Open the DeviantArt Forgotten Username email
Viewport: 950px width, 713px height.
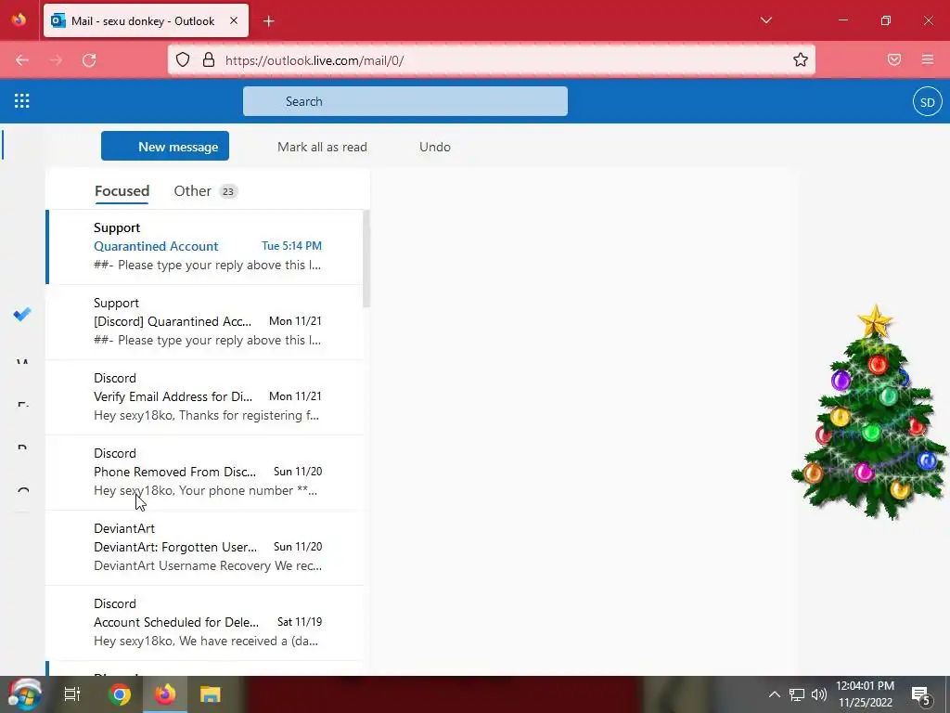[x=206, y=548]
